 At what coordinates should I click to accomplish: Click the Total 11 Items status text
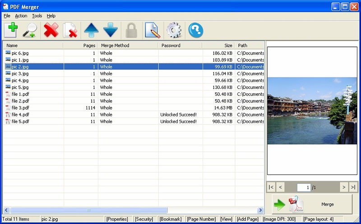tap(16, 219)
